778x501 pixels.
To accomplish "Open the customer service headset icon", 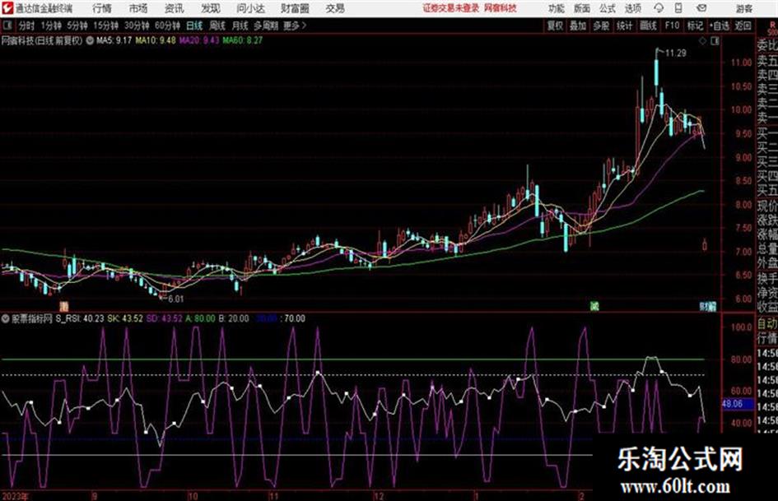I will pos(659,8).
